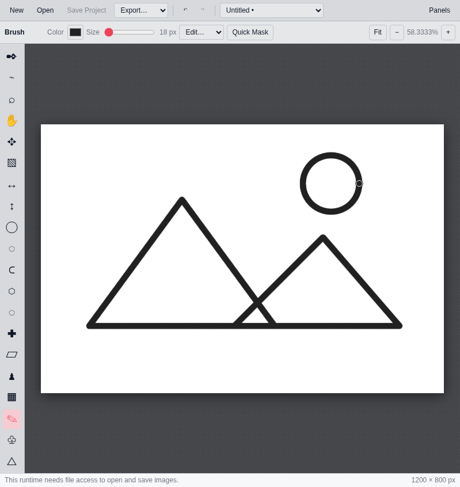460x487 pixels.
Task: Select the small lightning bolt tool icon
Action: (12, 78)
